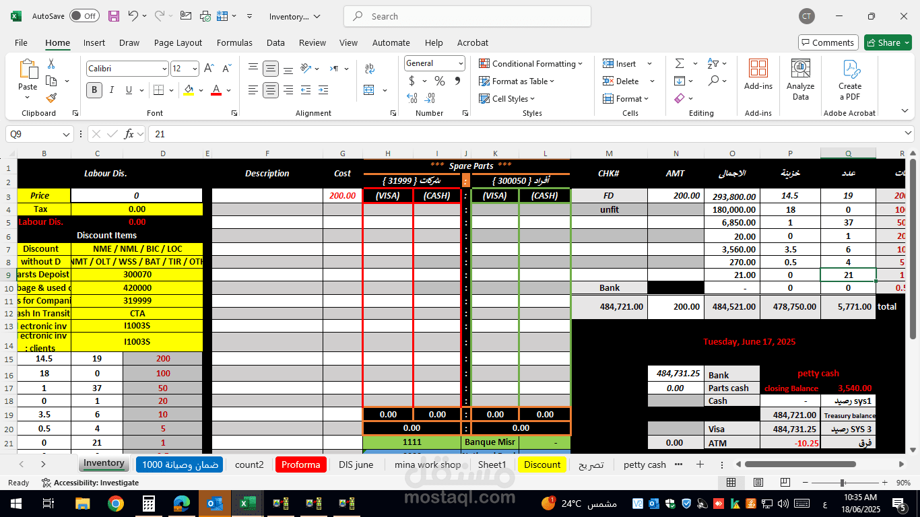Collapse the ribbon with the chevron
This screenshot has width=920, height=517.
click(x=905, y=111)
